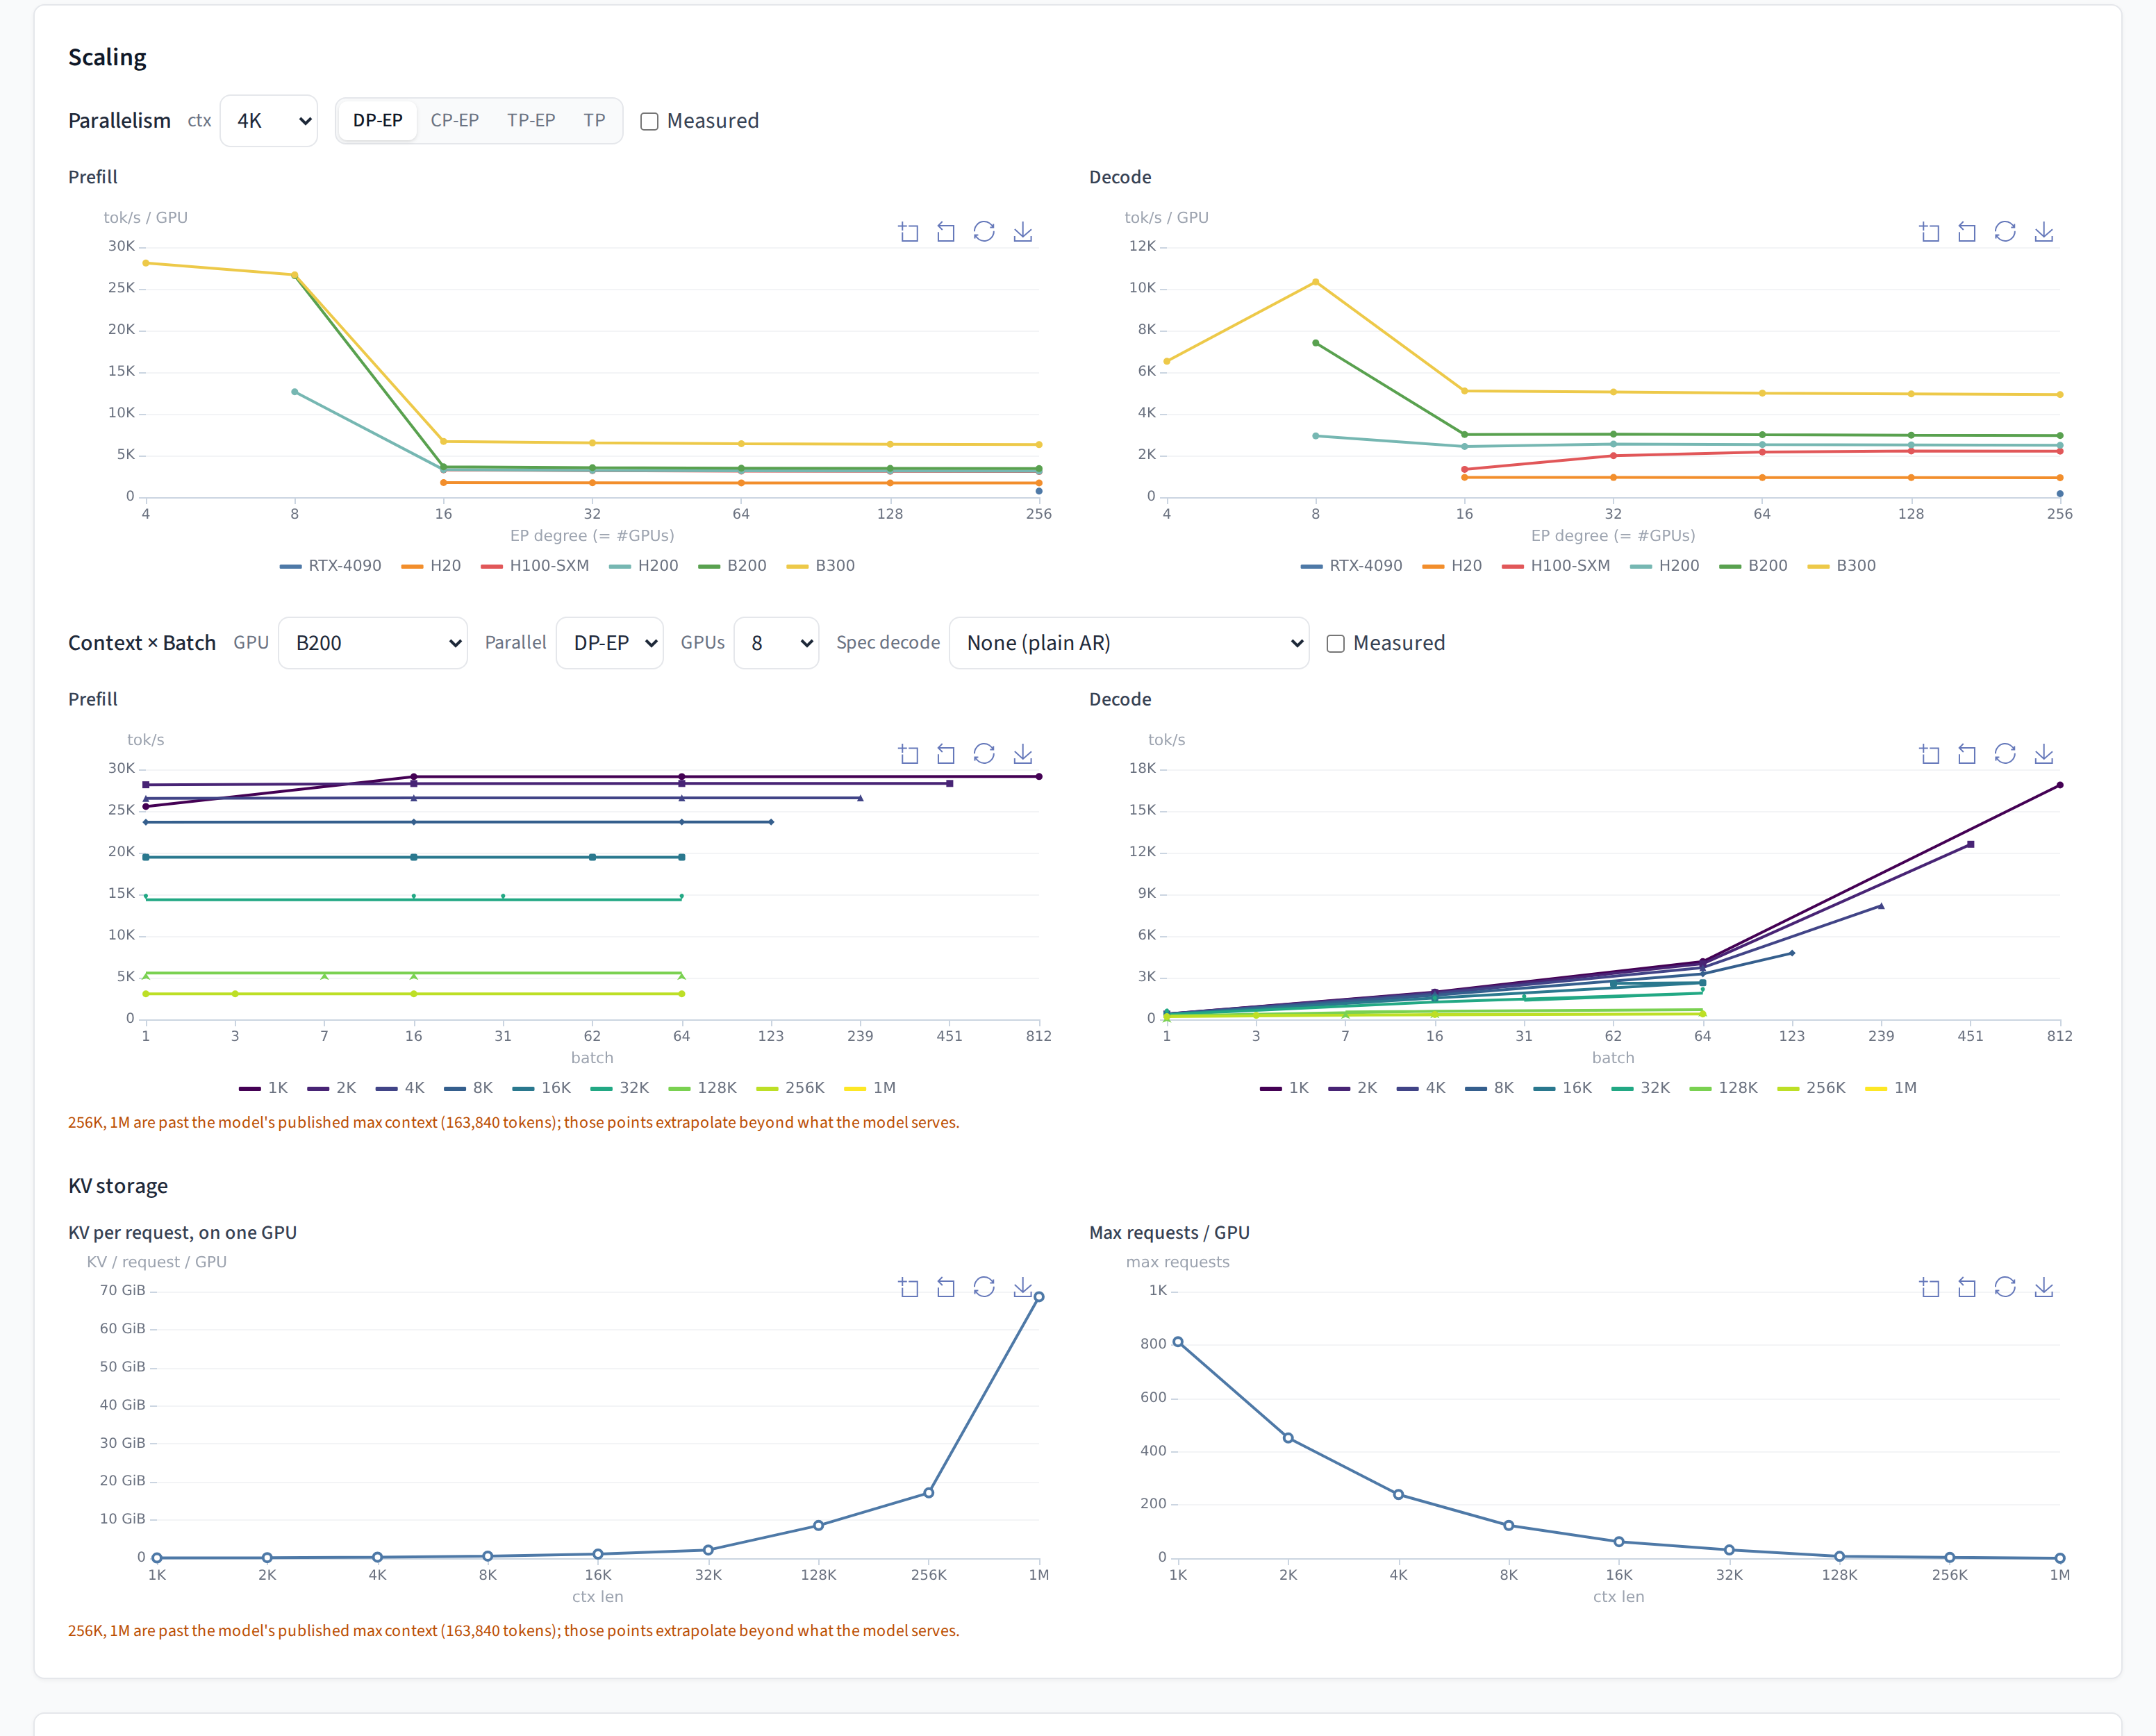The image size is (2156, 1736).
Task: Download Parallelism Prefill chart as image
Action: point(1023,232)
